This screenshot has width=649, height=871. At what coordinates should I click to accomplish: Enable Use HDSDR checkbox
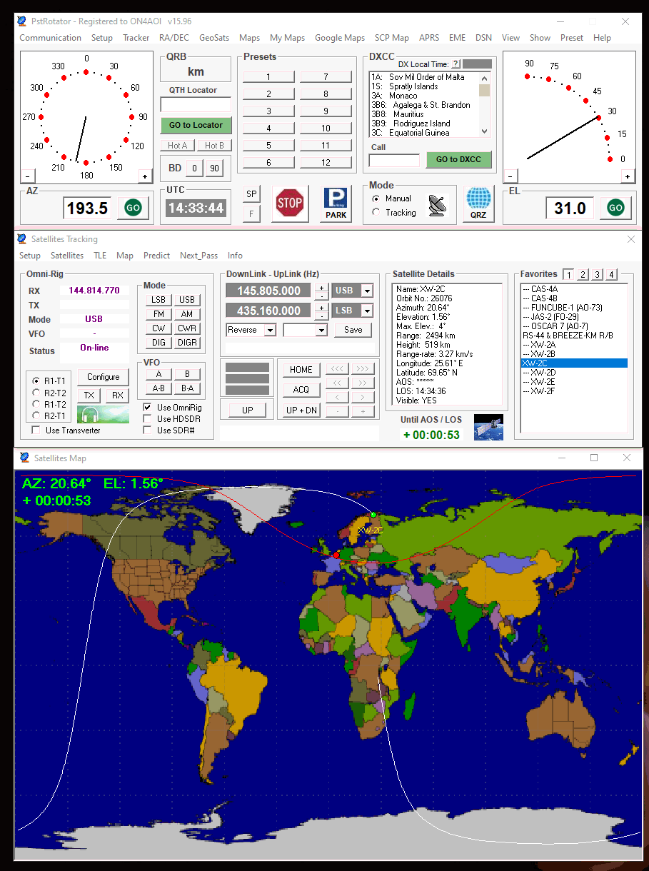coord(147,419)
